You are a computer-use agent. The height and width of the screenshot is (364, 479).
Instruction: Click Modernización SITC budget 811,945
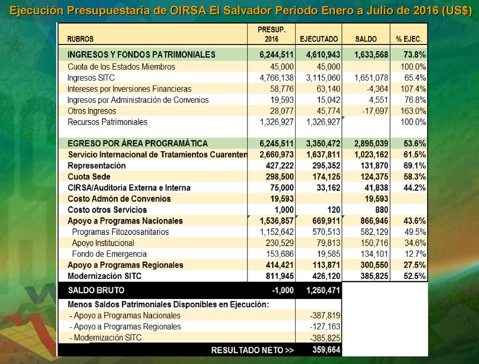tap(280, 276)
